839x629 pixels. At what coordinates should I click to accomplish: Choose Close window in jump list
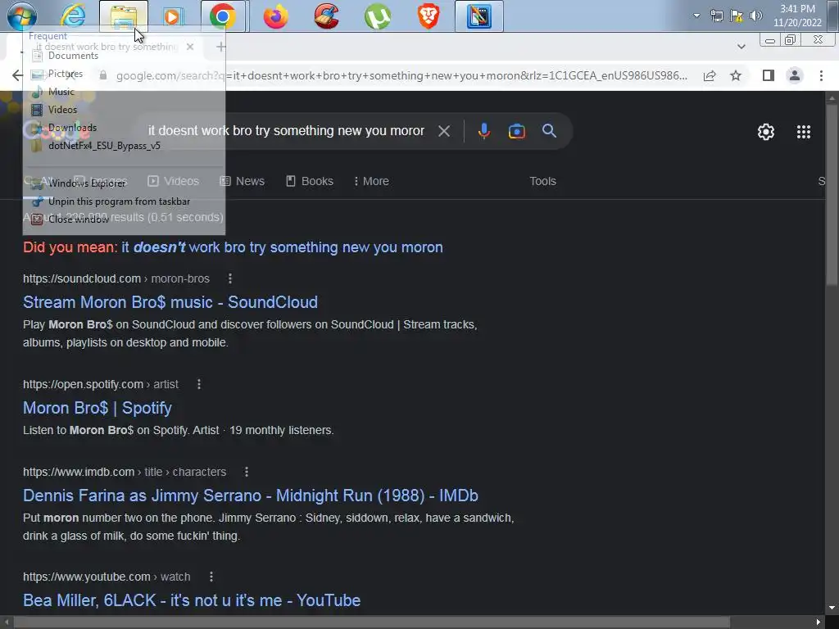(78, 219)
